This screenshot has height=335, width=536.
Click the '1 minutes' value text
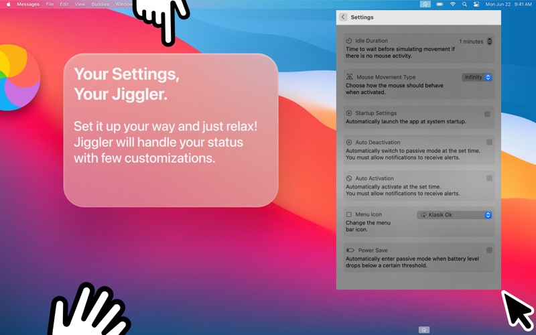click(471, 42)
